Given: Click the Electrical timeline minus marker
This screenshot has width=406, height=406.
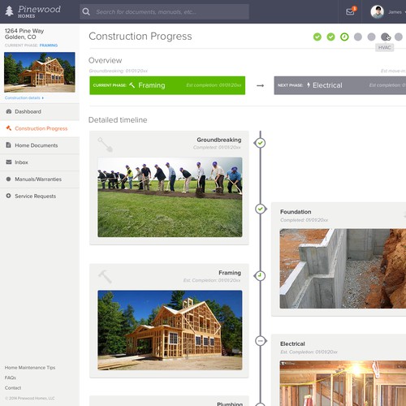Looking at the screenshot, I should click(x=260, y=340).
